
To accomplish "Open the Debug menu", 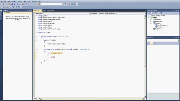I will (19, 1).
